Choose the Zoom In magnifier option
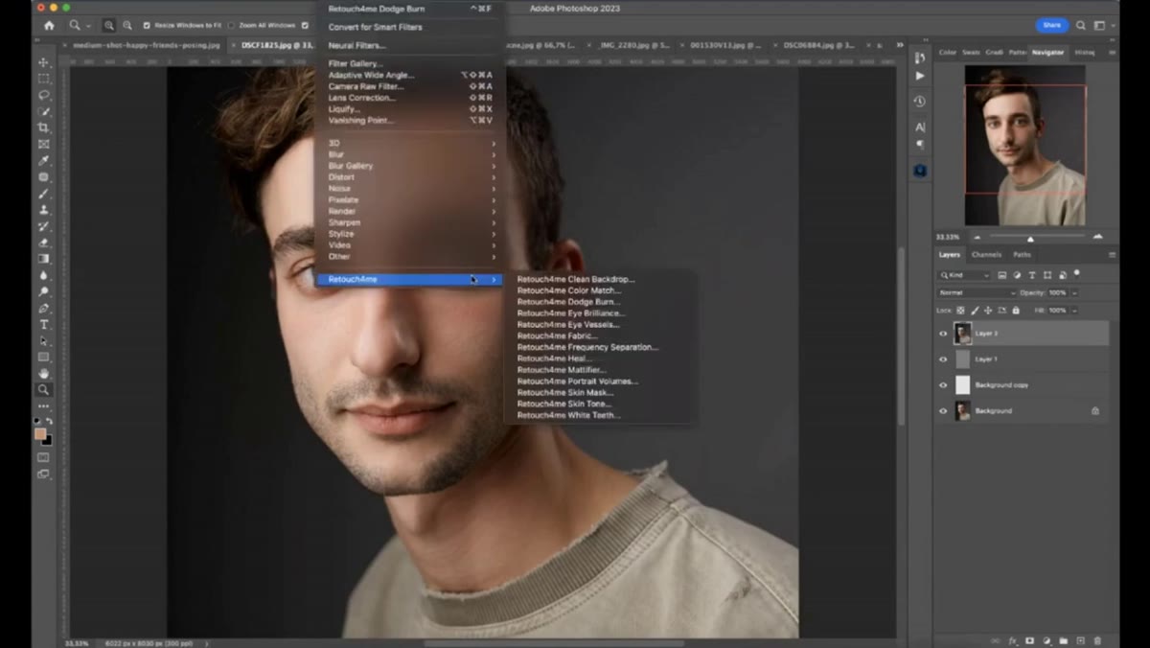The image size is (1150, 648). coord(108,25)
